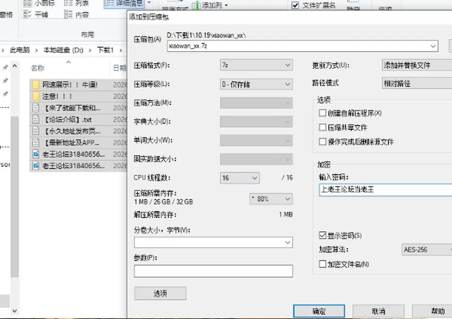Navigate to 本地磁盘 (D:) breadcrumb

pyautogui.click(x=63, y=50)
